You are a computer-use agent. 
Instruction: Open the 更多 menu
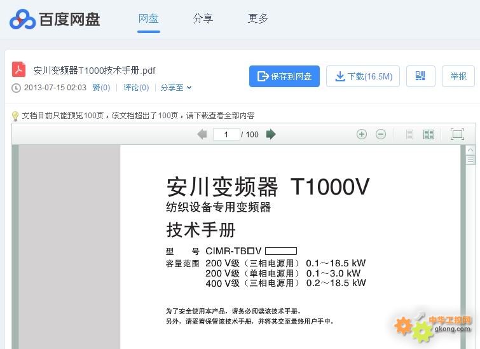tap(258, 18)
